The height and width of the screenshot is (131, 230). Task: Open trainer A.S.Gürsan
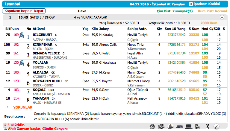click(135, 77)
